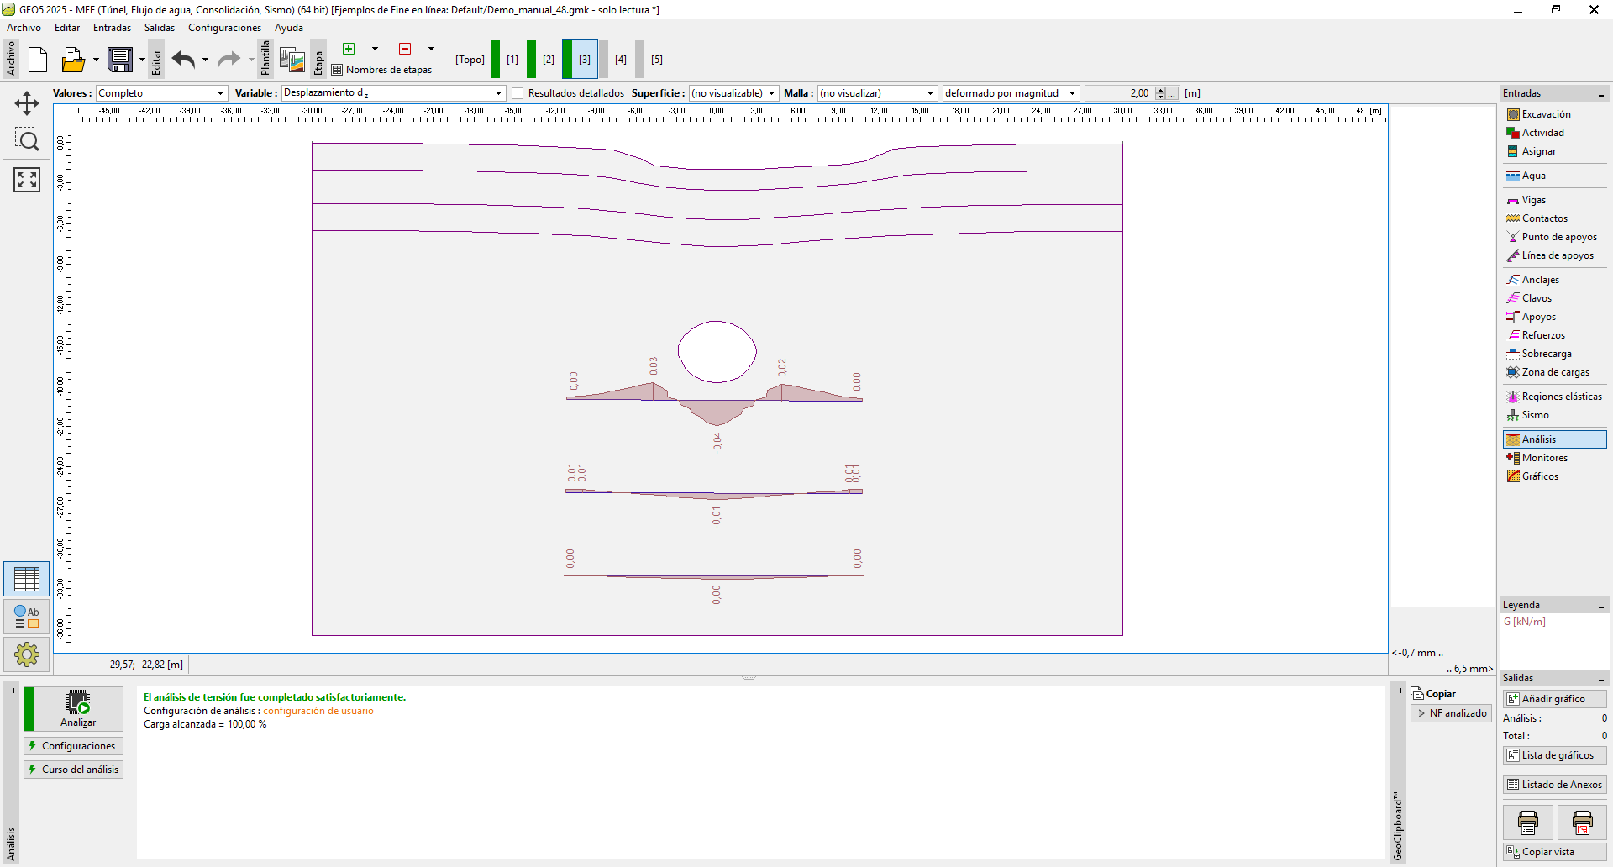Expand the Valores Completo dropdown
This screenshot has width=1613, height=867.
pos(161,93)
